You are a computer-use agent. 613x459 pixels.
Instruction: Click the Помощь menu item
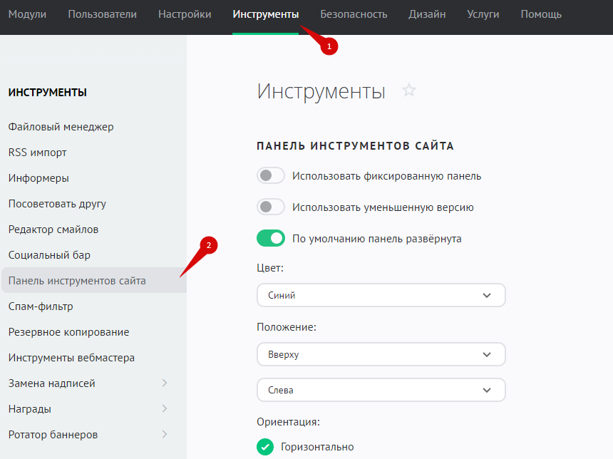click(540, 14)
